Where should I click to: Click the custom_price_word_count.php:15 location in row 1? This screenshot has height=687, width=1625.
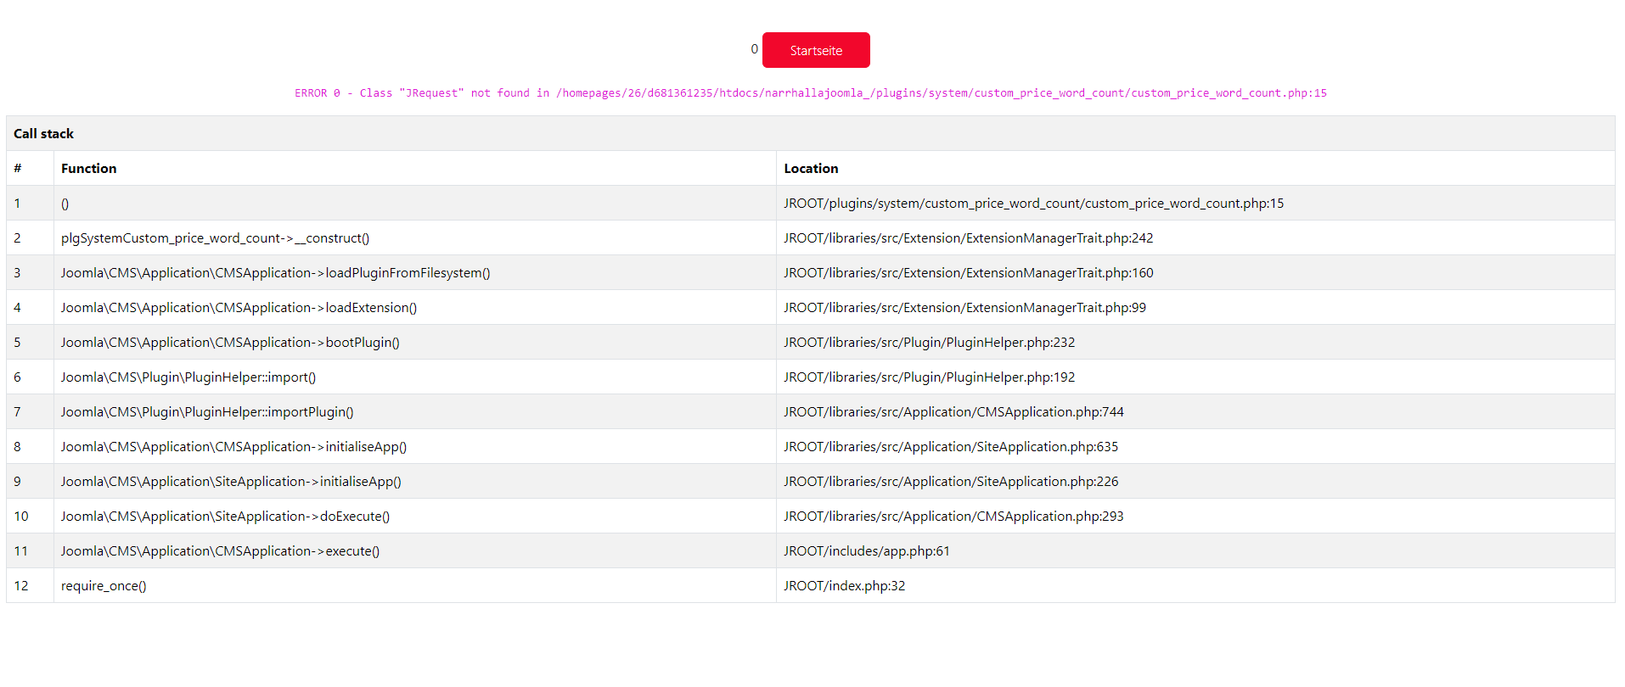click(x=1033, y=204)
